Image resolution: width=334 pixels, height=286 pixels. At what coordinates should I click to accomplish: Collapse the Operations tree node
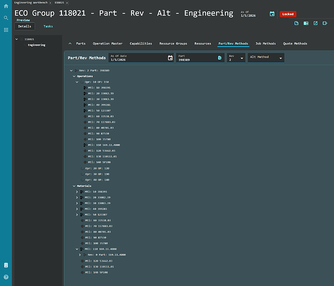[74, 76]
